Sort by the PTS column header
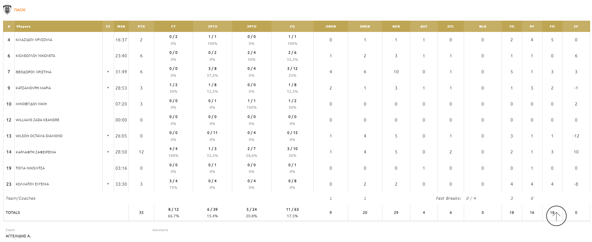Image resolution: width=592 pixels, height=242 pixels. pyautogui.click(x=141, y=27)
